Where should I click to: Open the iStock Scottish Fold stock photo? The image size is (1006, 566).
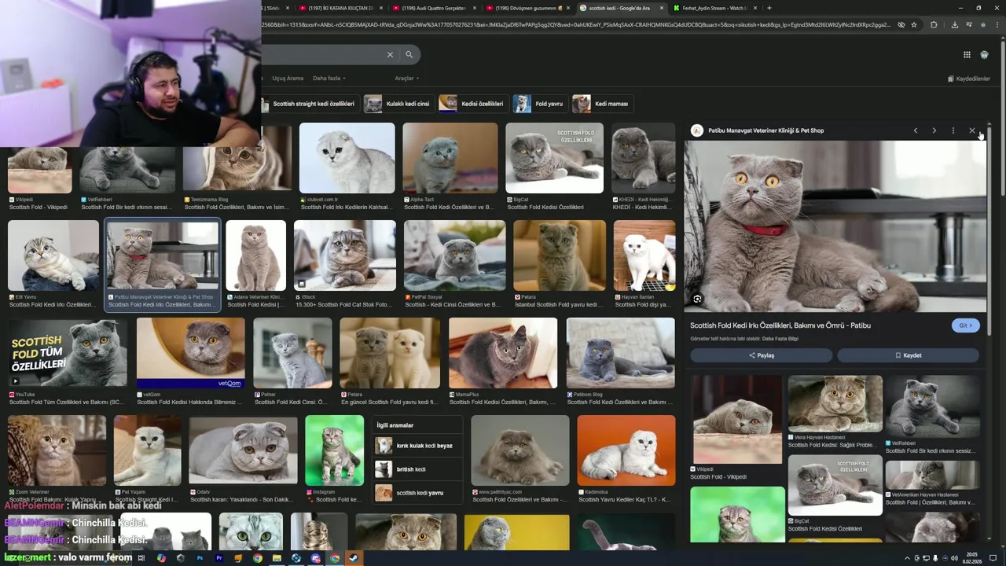pyautogui.click(x=345, y=255)
